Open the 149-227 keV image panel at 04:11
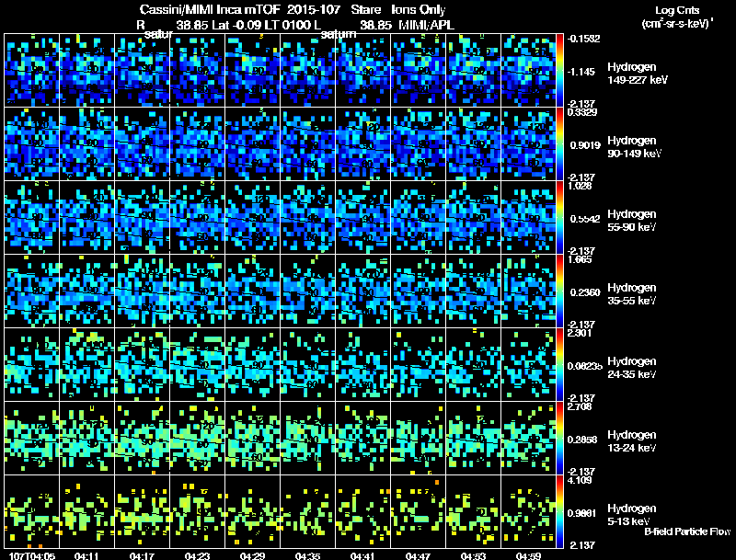Screen dimensions: 736x560 86,71
